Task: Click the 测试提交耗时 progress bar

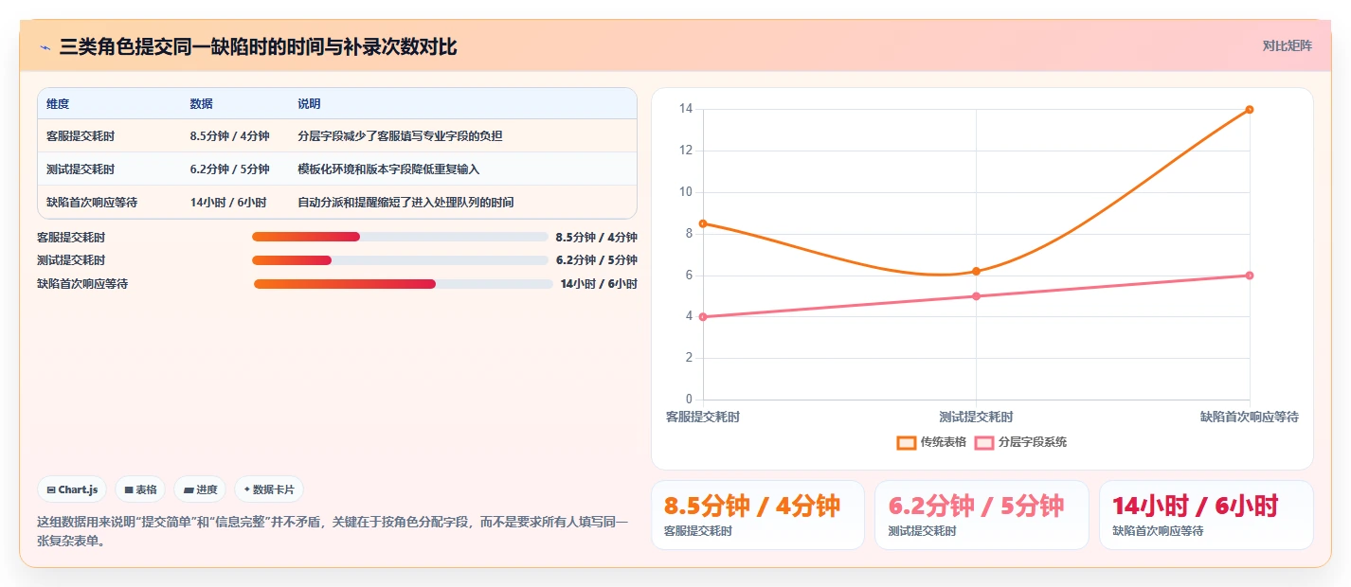Action: (x=400, y=260)
